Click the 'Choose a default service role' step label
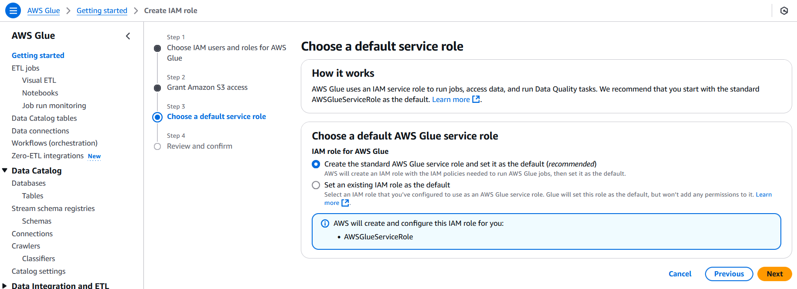Screen dimensions: 797x289 point(216,116)
